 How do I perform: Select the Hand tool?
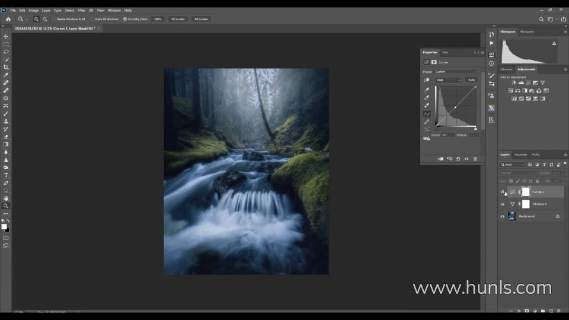pyautogui.click(x=6, y=199)
